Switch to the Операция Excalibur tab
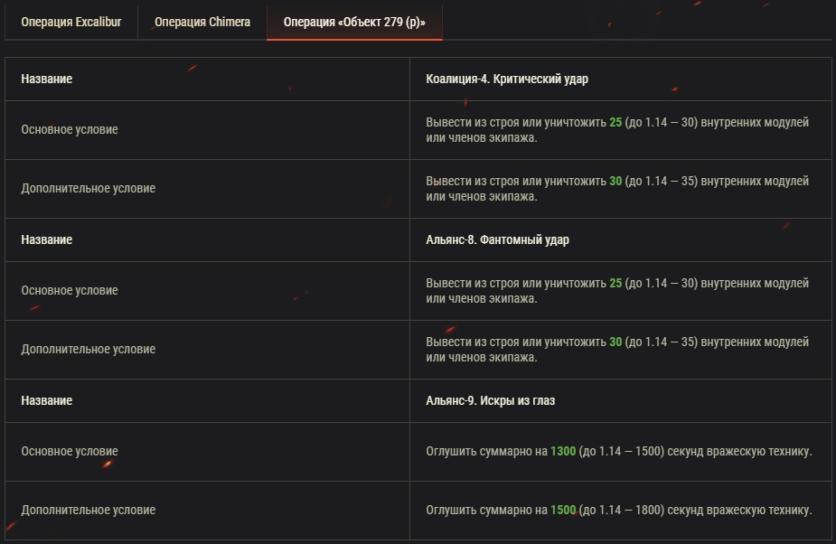The height and width of the screenshot is (544, 836). pyautogui.click(x=70, y=22)
